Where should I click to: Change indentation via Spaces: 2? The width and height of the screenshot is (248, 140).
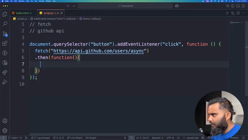[x=158, y=138]
